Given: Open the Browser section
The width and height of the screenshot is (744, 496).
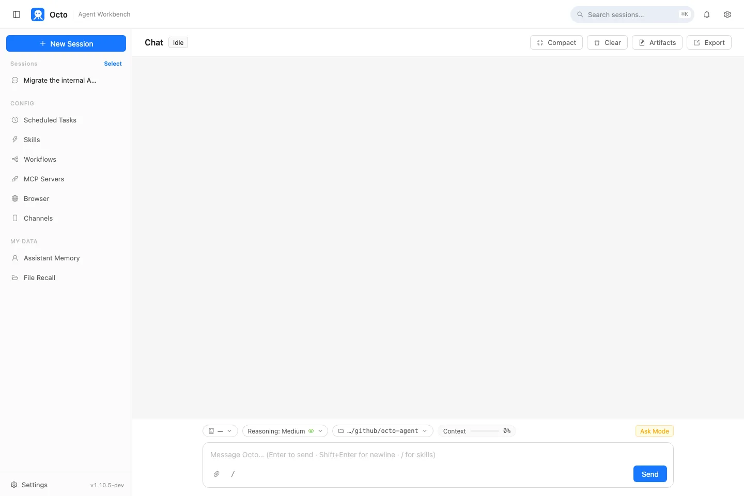Looking at the screenshot, I should (66, 198).
